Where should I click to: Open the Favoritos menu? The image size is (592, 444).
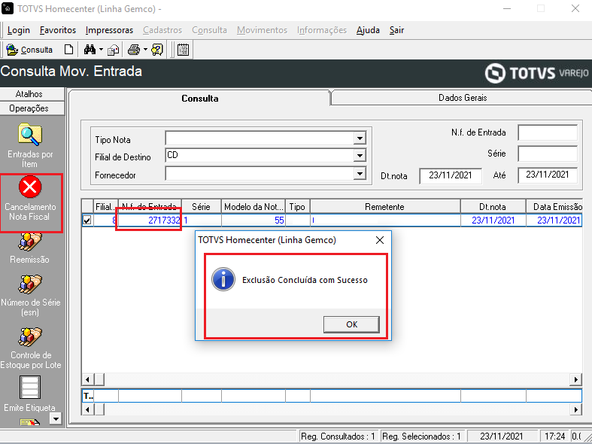(x=58, y=30)
